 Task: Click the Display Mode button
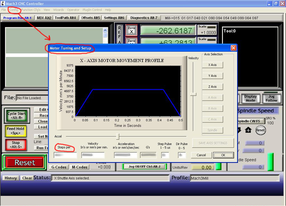point(251,98)
